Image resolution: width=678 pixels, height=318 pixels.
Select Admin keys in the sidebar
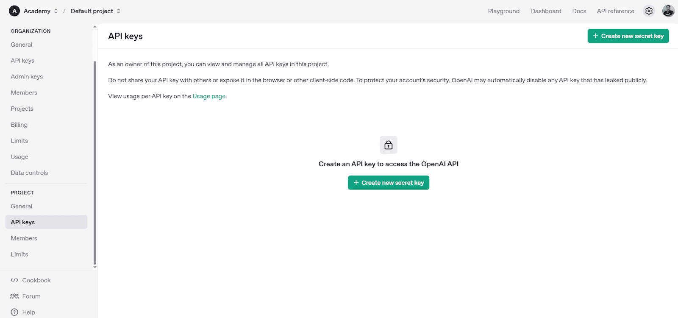pos(26,76)
